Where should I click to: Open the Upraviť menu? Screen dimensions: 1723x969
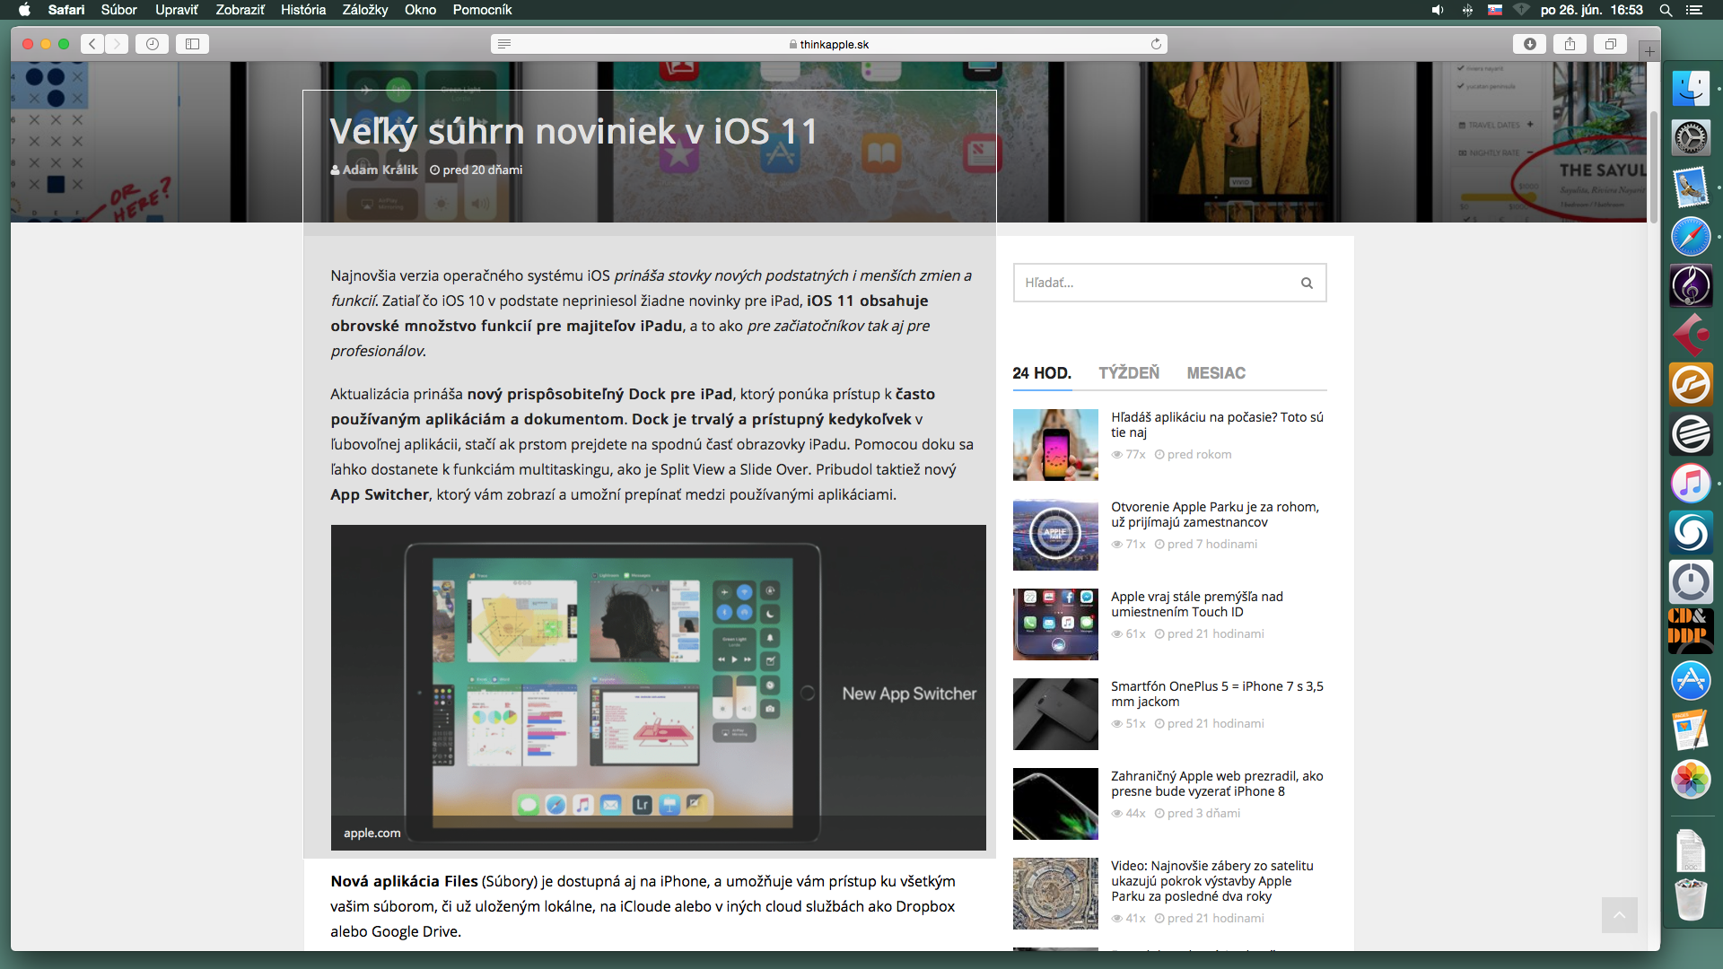point(176,10)
